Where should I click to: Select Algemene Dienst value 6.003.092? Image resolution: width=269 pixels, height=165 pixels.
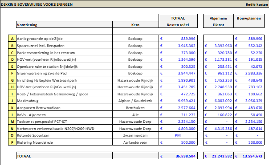218,101
